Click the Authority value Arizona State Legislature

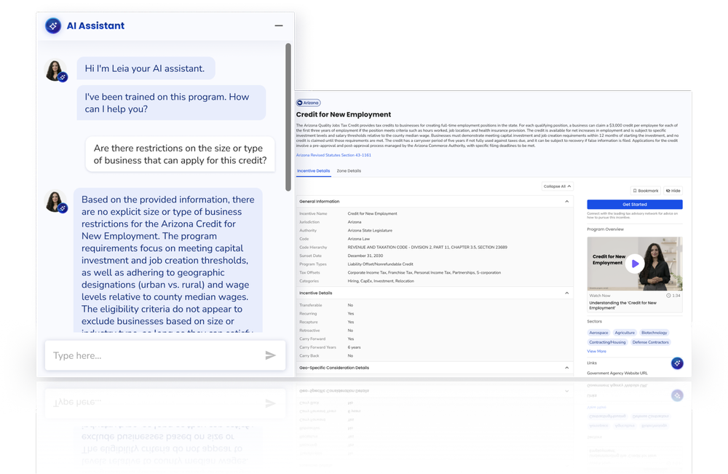370,230
